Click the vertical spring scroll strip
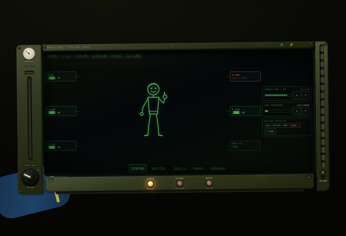 tap(30, 118)
